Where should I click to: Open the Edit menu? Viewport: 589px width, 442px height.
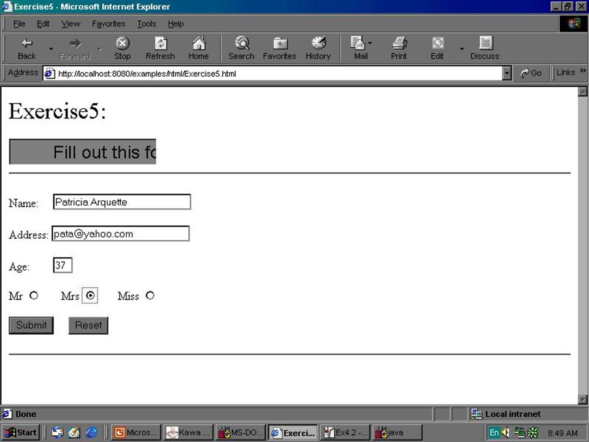43,24
